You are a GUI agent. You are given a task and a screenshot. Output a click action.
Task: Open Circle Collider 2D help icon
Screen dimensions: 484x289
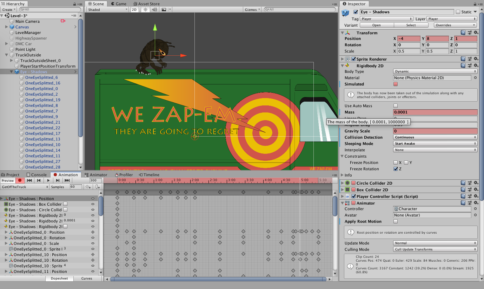point(463,183)
